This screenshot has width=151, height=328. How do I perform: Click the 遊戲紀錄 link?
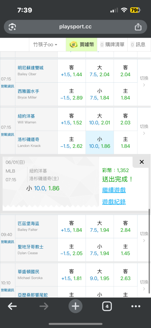pyautogui.click(x=114, y=202)
